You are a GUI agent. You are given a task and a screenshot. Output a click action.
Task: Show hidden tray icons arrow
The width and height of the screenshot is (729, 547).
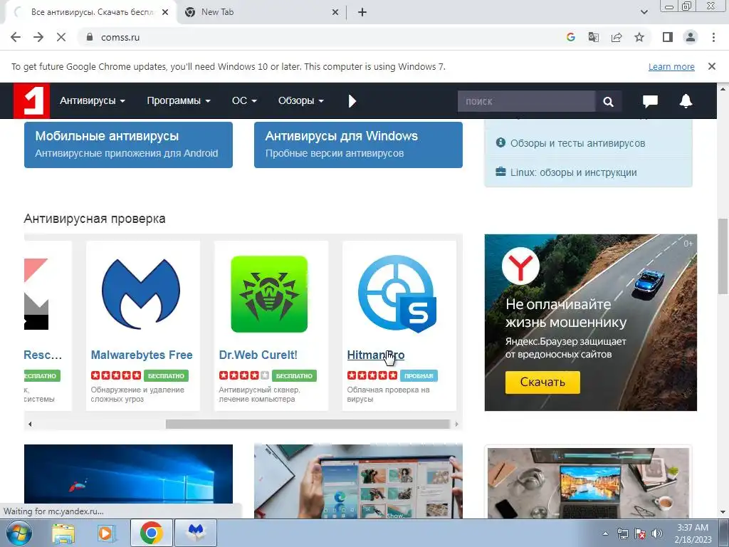point(605,533)
